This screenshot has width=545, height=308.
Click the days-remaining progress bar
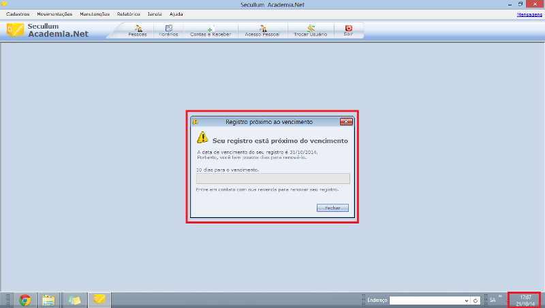point(272,179)
